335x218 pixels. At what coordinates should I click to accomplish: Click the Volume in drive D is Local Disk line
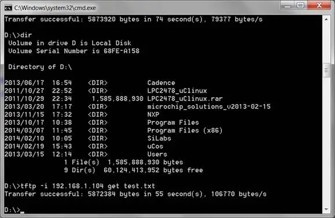coord(69,43)
